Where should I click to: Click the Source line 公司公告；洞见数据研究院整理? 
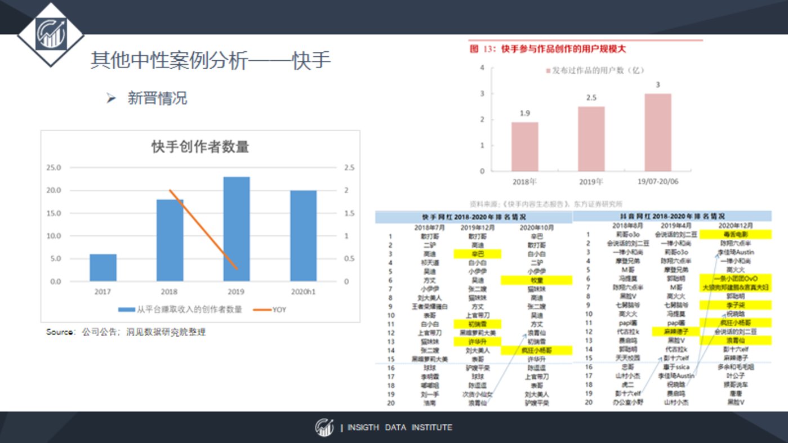pos(126,332)
